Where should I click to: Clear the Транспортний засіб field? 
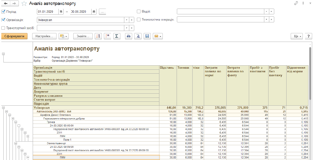click(x=132, y=28)
